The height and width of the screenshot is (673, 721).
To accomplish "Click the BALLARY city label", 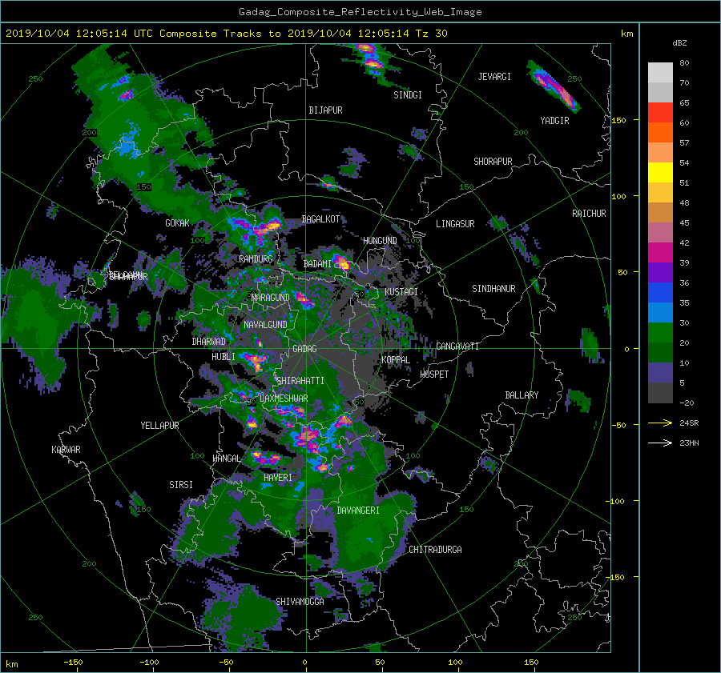I will pyautogui.click(x=522, y=395).
